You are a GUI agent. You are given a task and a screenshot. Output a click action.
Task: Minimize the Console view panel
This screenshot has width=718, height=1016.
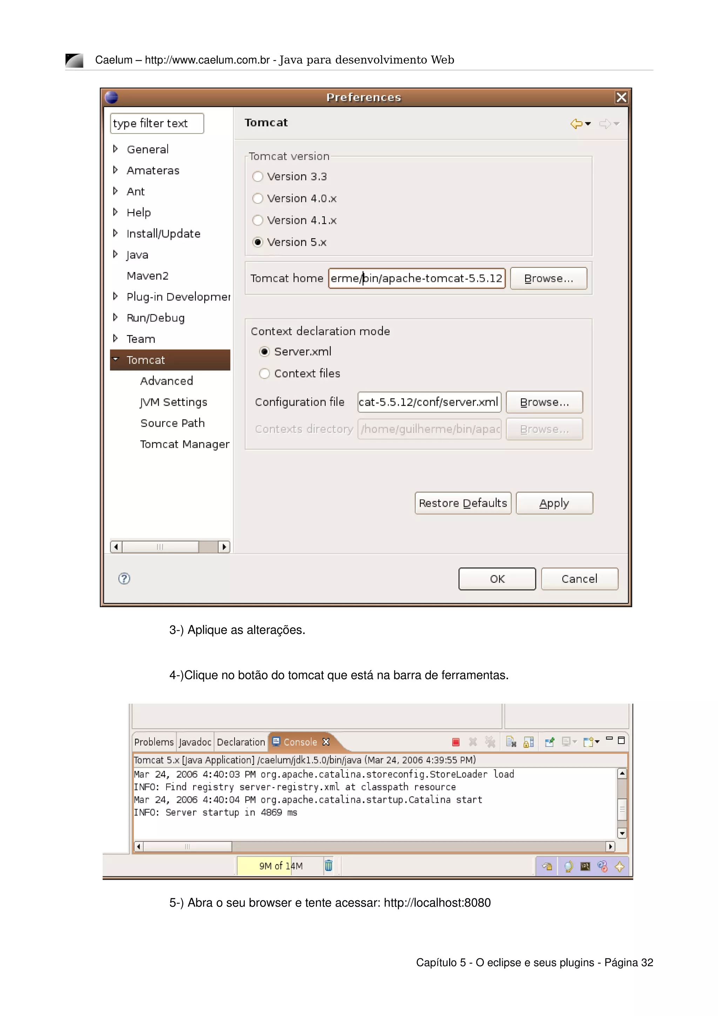click(609, 739)
